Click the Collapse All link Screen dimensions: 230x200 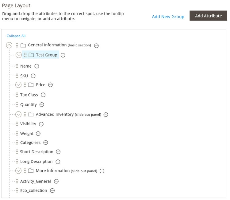(x=16, y=36)
